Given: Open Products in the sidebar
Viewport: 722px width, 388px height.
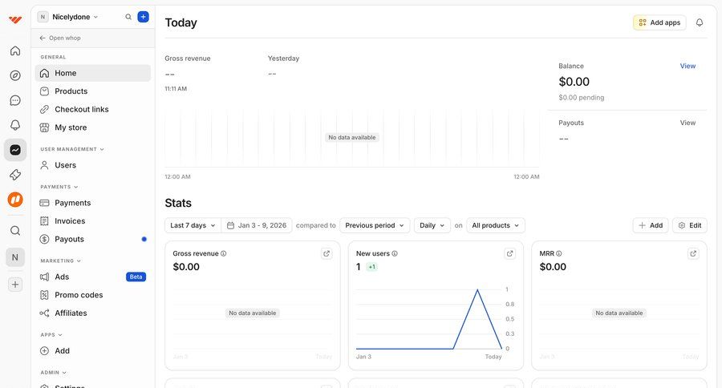Looking at the screenshot, I should pos(92,91).
